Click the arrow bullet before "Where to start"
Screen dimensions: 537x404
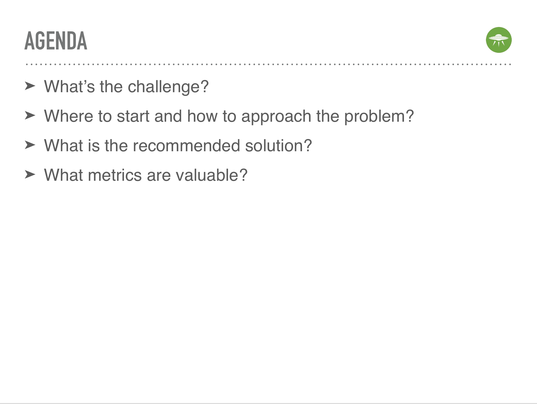click(30, 116)
